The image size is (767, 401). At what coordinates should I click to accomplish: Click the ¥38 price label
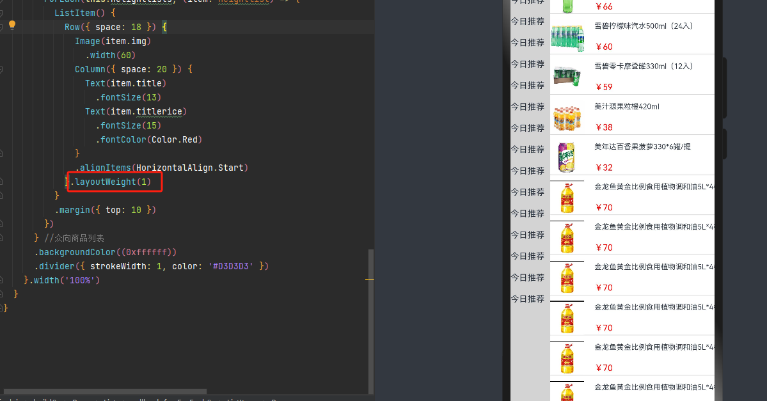coord(604,127)
